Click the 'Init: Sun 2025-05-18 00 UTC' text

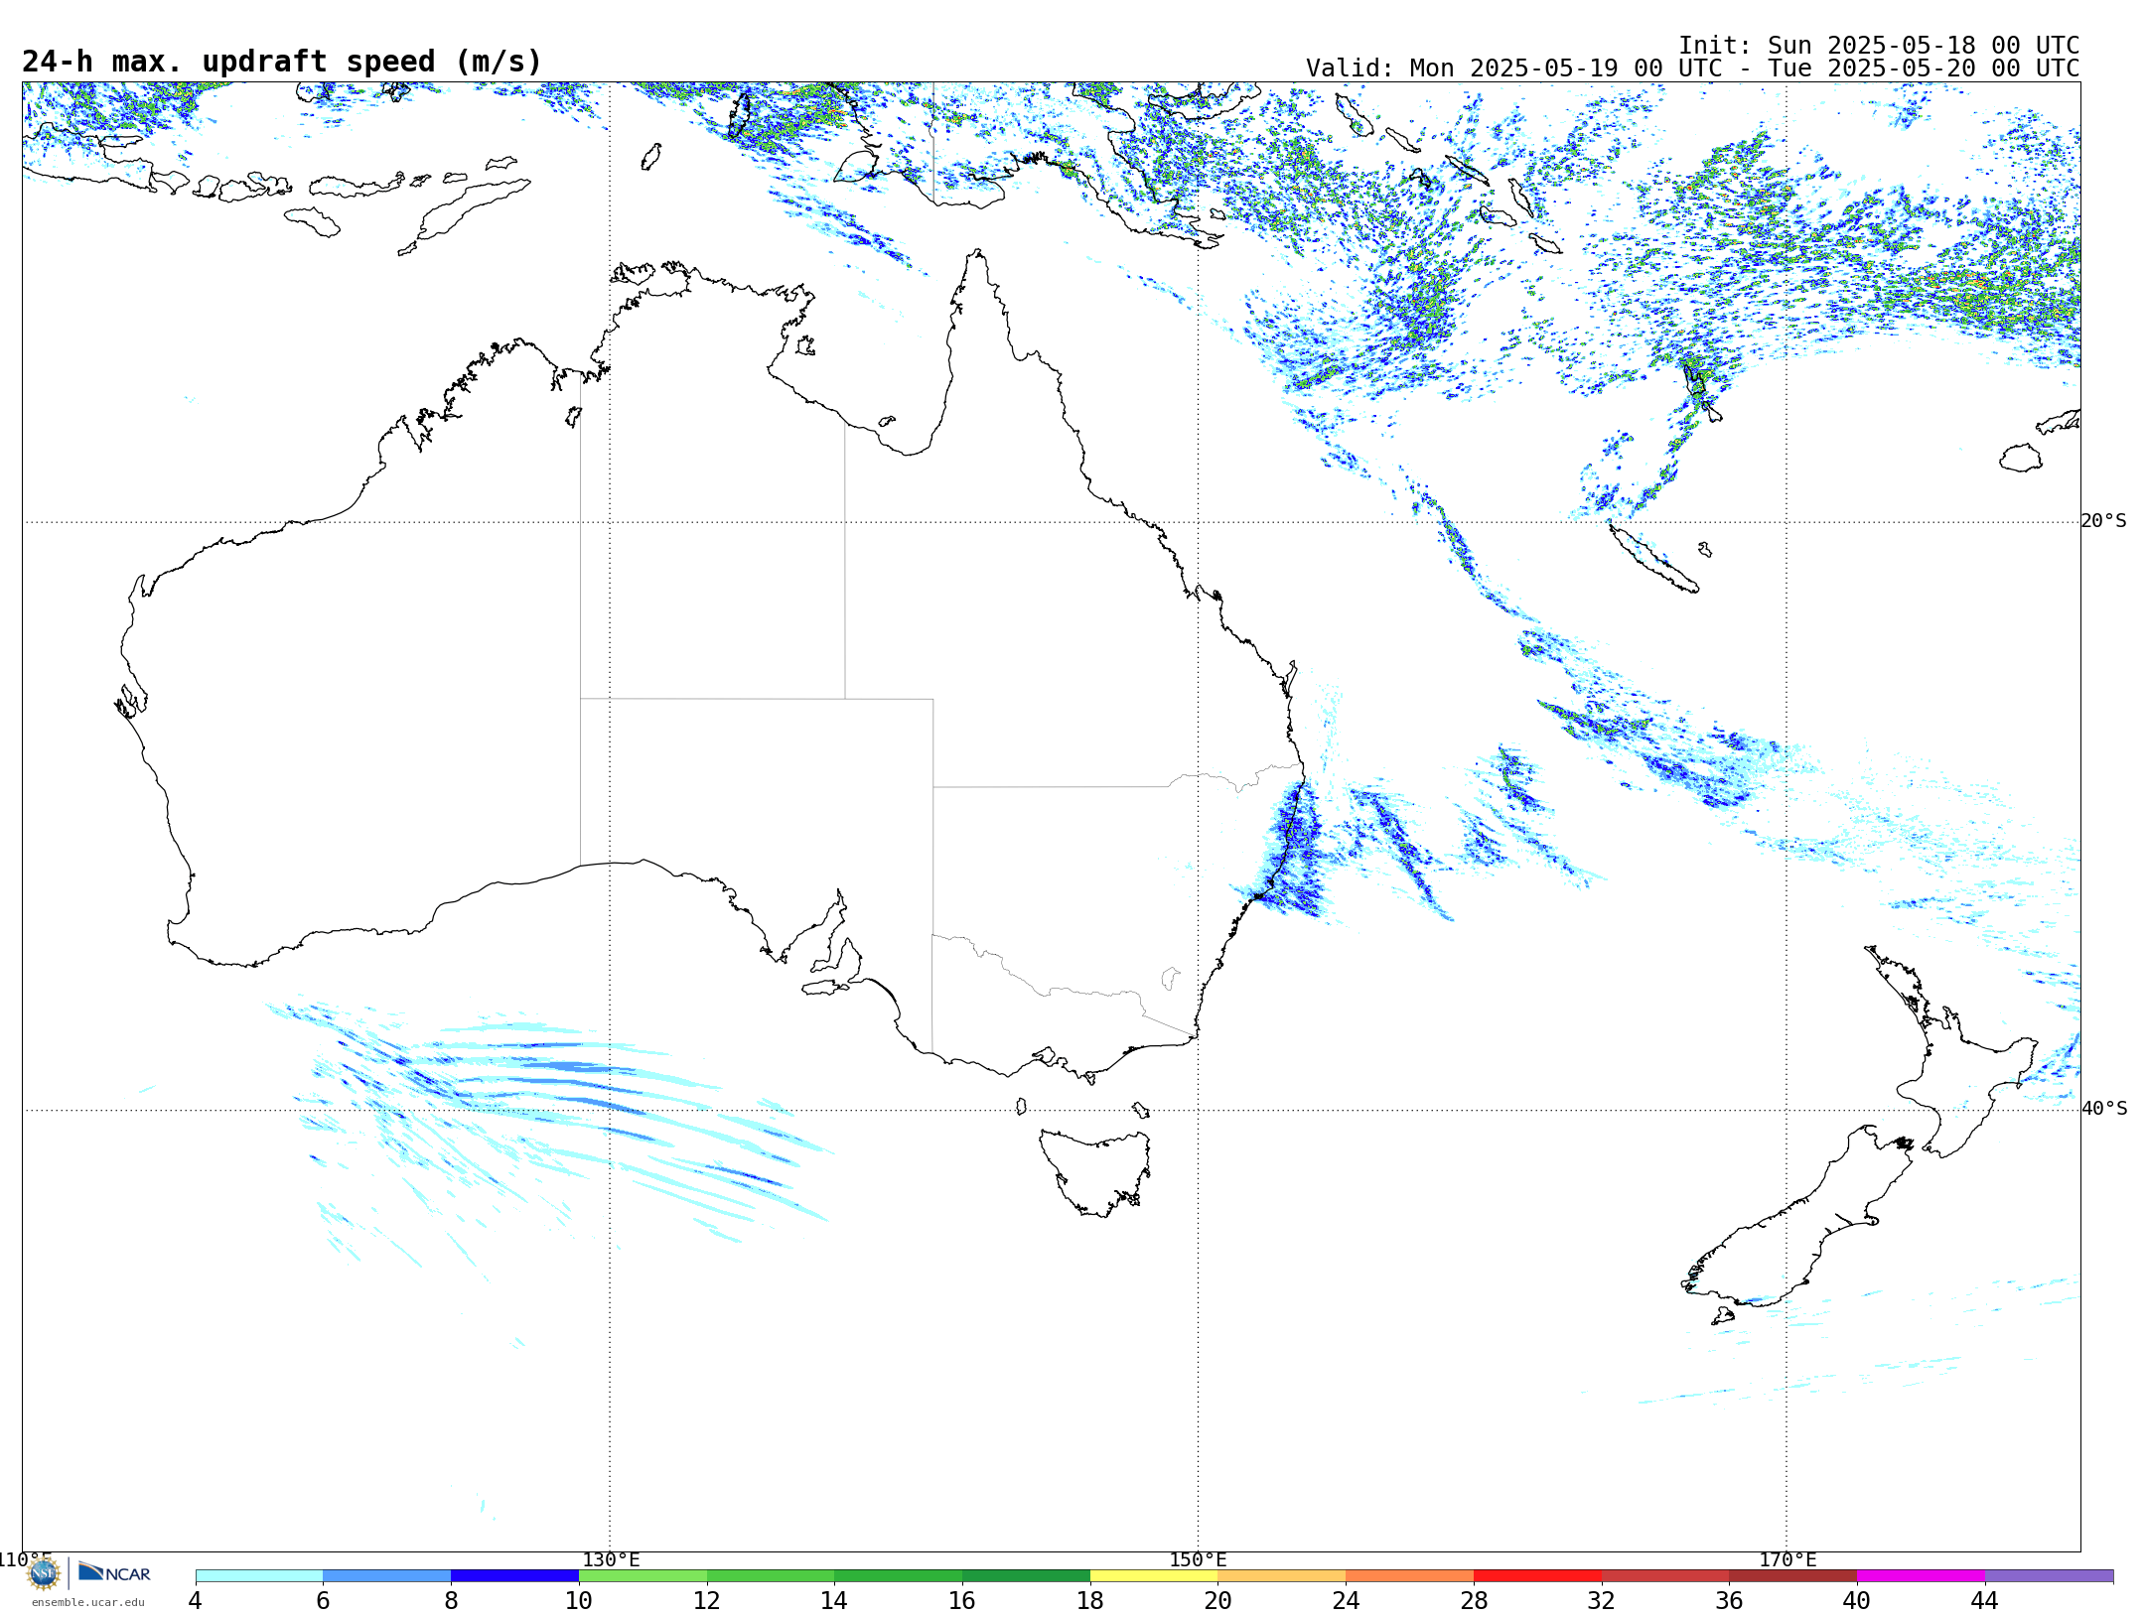pos(1879,46)
